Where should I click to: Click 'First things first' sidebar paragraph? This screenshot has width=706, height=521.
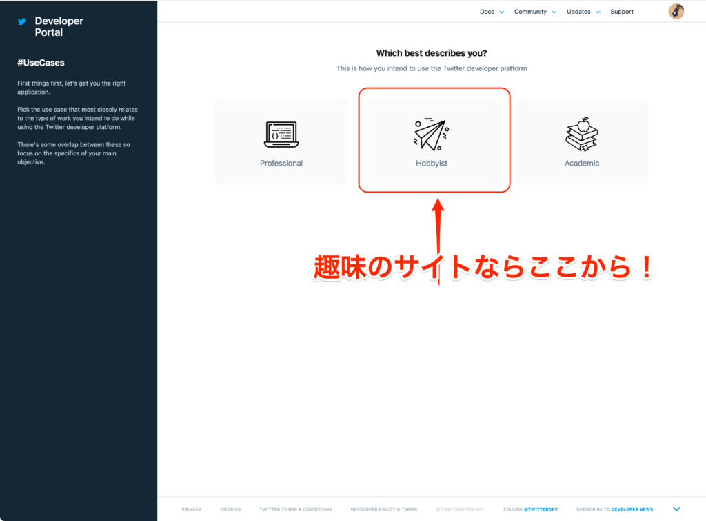click(72, 88)
